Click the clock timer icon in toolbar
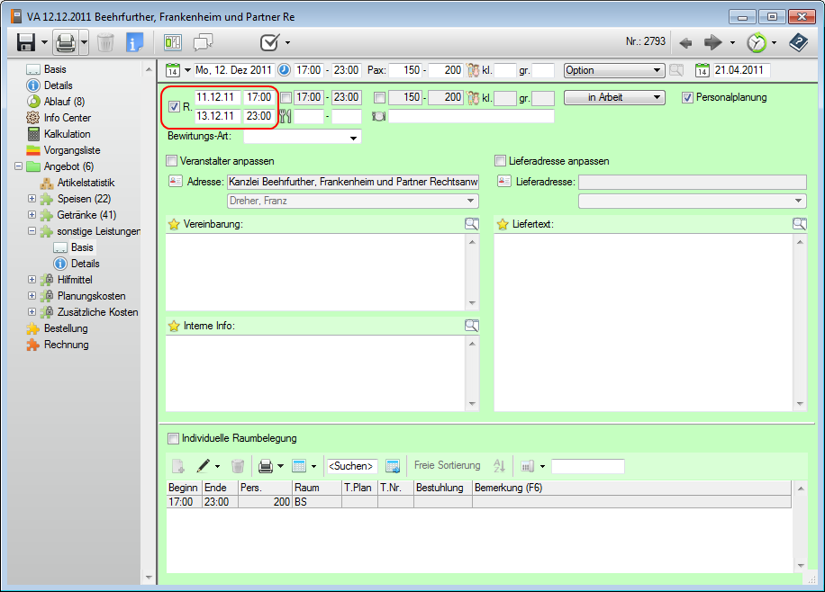This screenshot has width=825, height=592. pyautogui.click(x=757, y=42)
